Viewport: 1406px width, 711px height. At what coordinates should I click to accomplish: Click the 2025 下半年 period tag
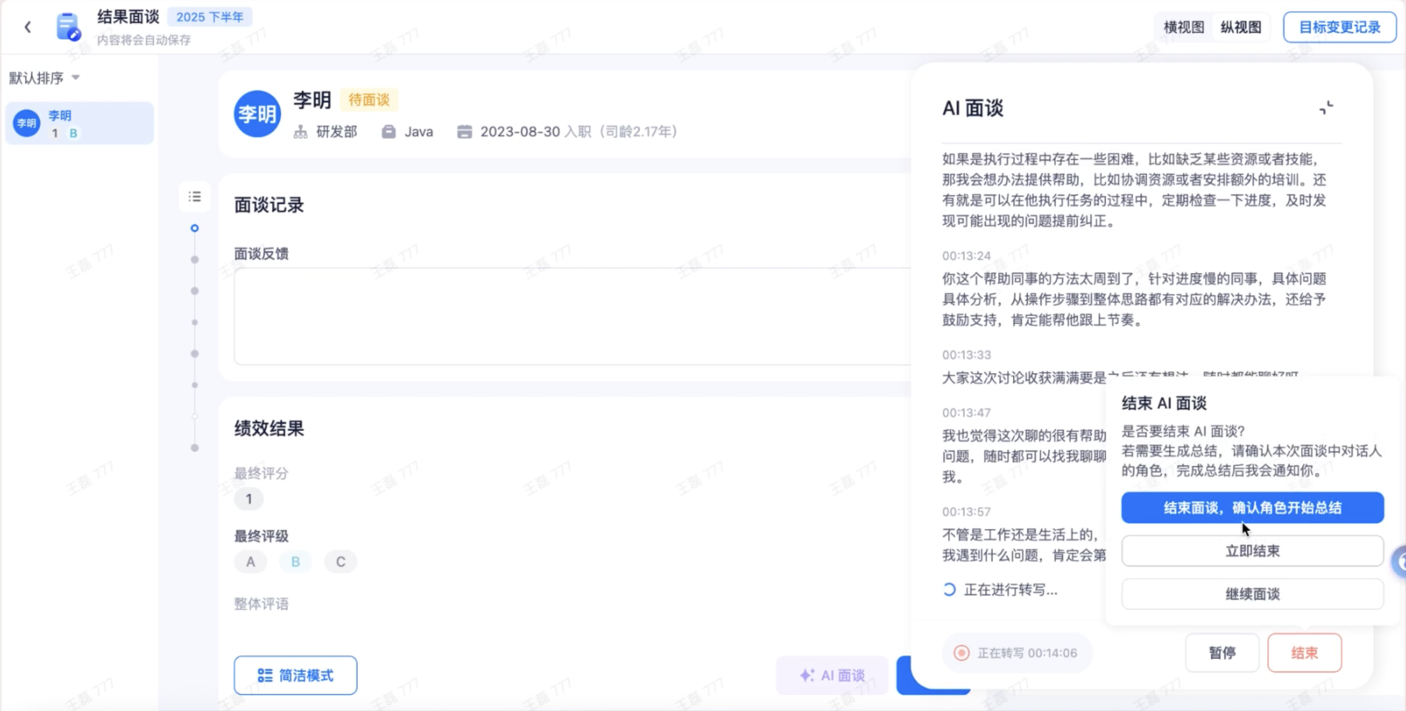pos(210,17)
